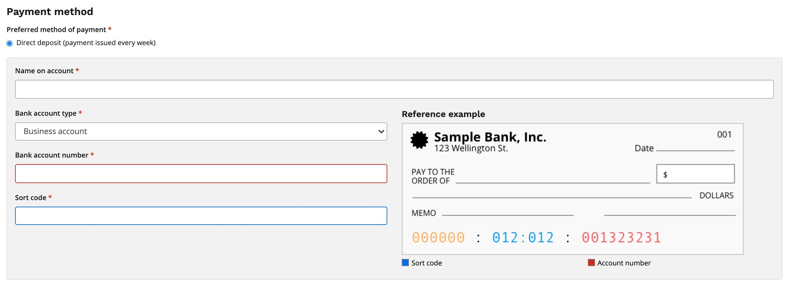Click the chevron arrow on Business account

click(x=381, y=131)
